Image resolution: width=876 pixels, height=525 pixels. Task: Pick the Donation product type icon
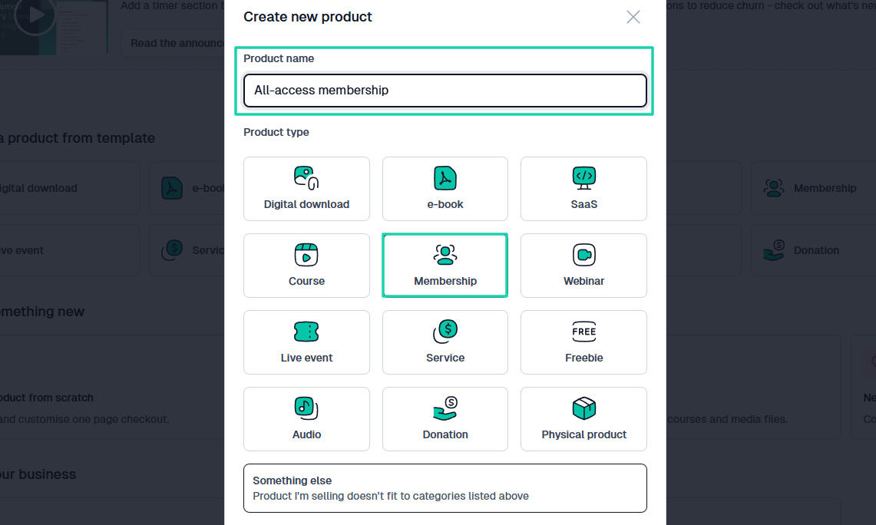pos(445,408)
